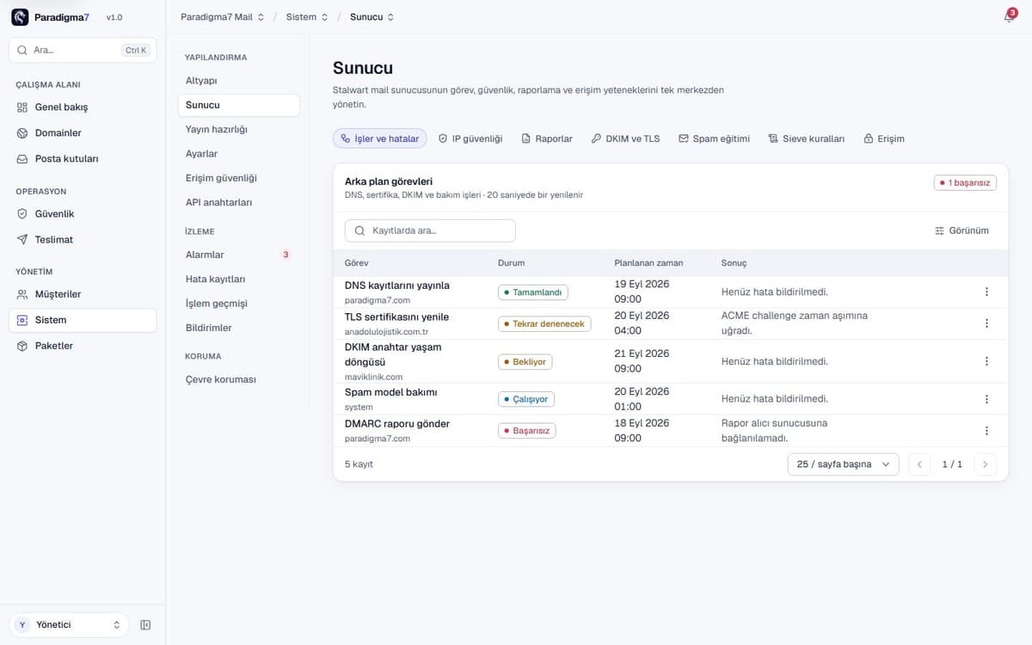Open API anahtarları page
The image size is (1032, 645).
click(239, 202)
